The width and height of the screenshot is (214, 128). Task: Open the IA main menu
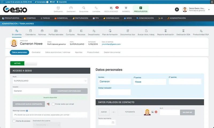pos(160,18)
